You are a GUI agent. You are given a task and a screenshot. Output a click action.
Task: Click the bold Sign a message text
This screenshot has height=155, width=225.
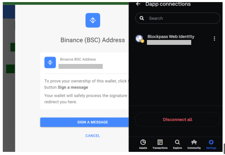pyautogui.click(x=73, y=87)
